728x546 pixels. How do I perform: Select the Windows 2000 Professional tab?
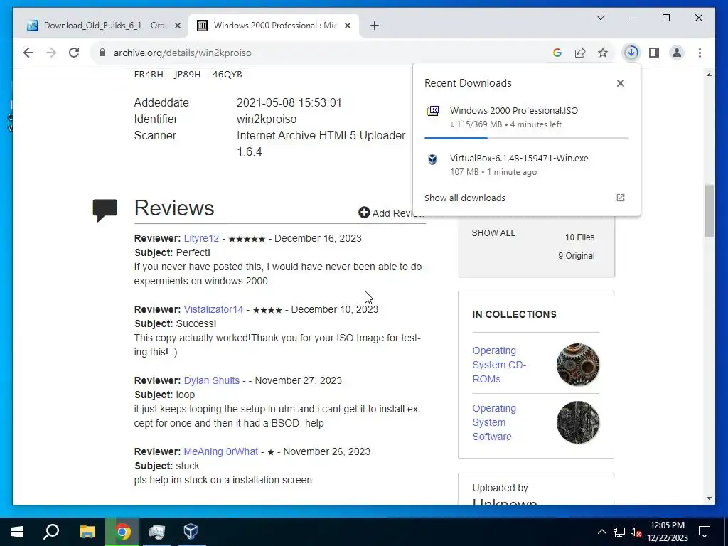274,26
